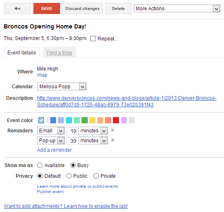Open the map link under Mile High
Screen dimensions: 224x212
(x=42, y=75)
